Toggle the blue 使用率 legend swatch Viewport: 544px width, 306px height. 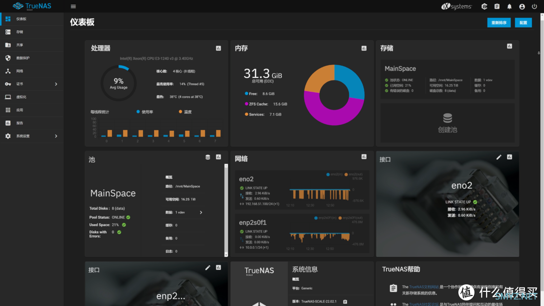point(138,112)
